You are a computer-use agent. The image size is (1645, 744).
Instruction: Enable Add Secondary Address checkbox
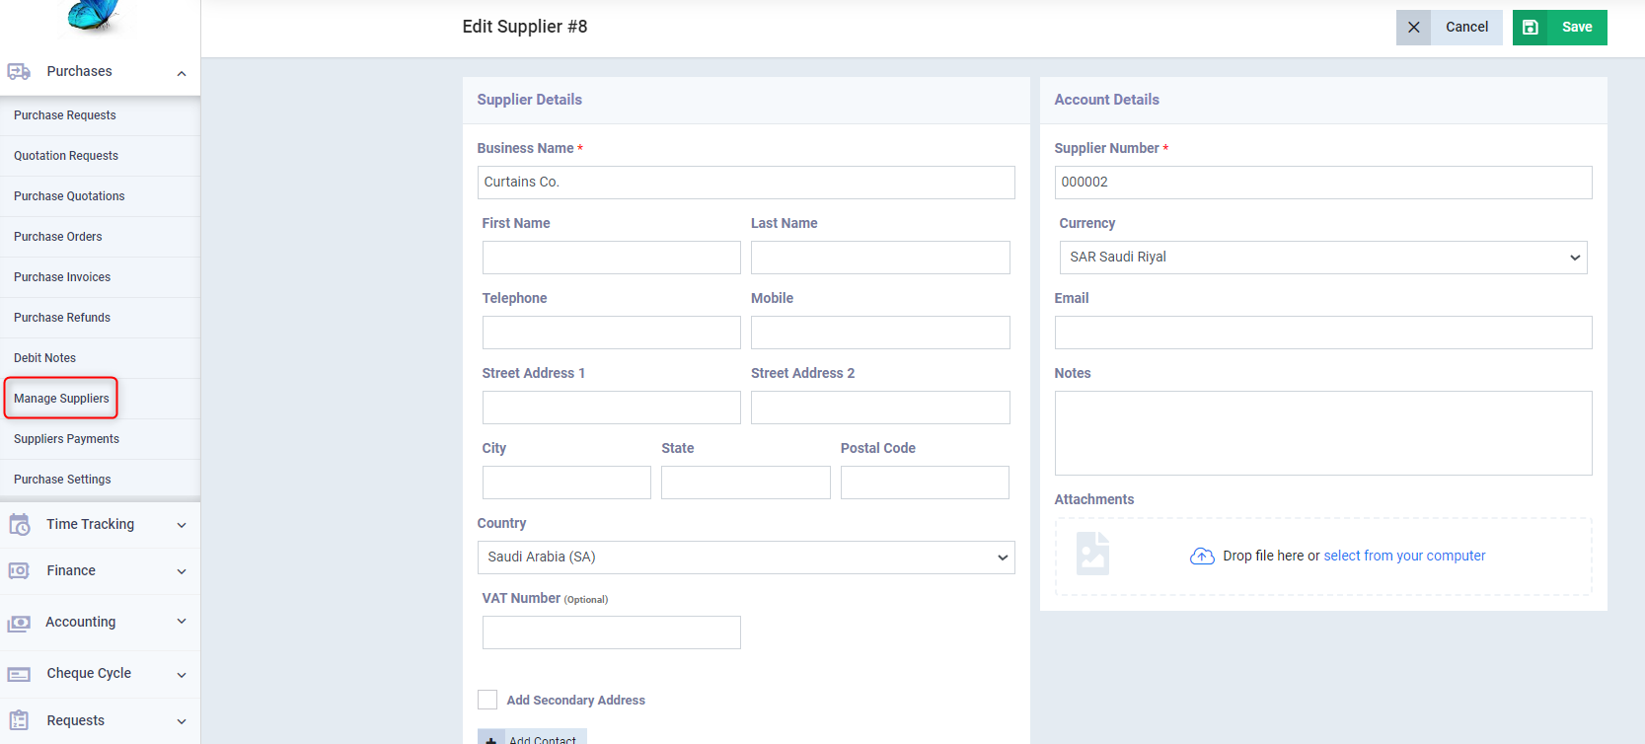pos(487,700)
